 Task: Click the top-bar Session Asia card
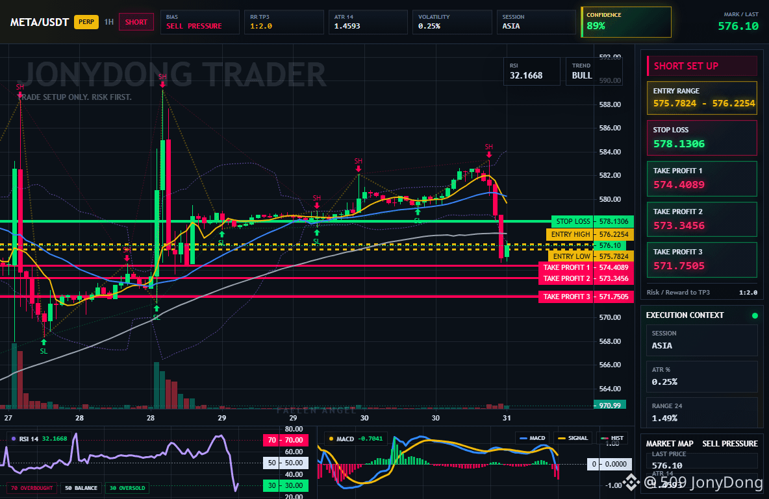pyautogui.click(x=536, y=22)
